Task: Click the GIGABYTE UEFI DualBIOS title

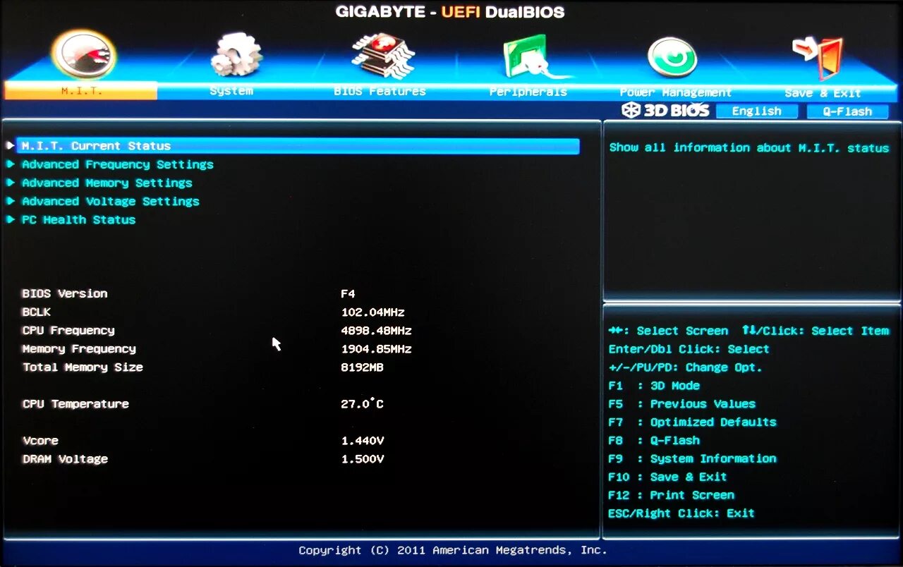Action: 450,11
